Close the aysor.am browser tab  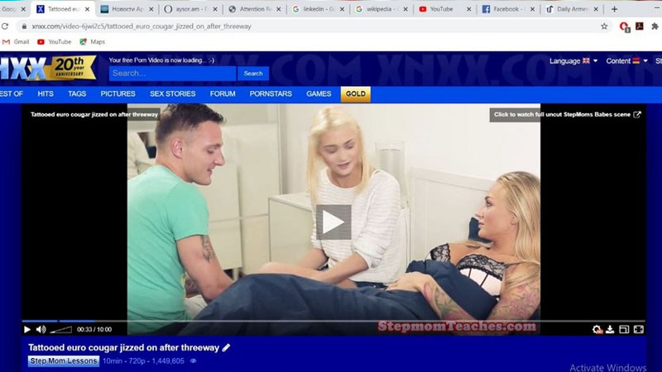point(215,9)
